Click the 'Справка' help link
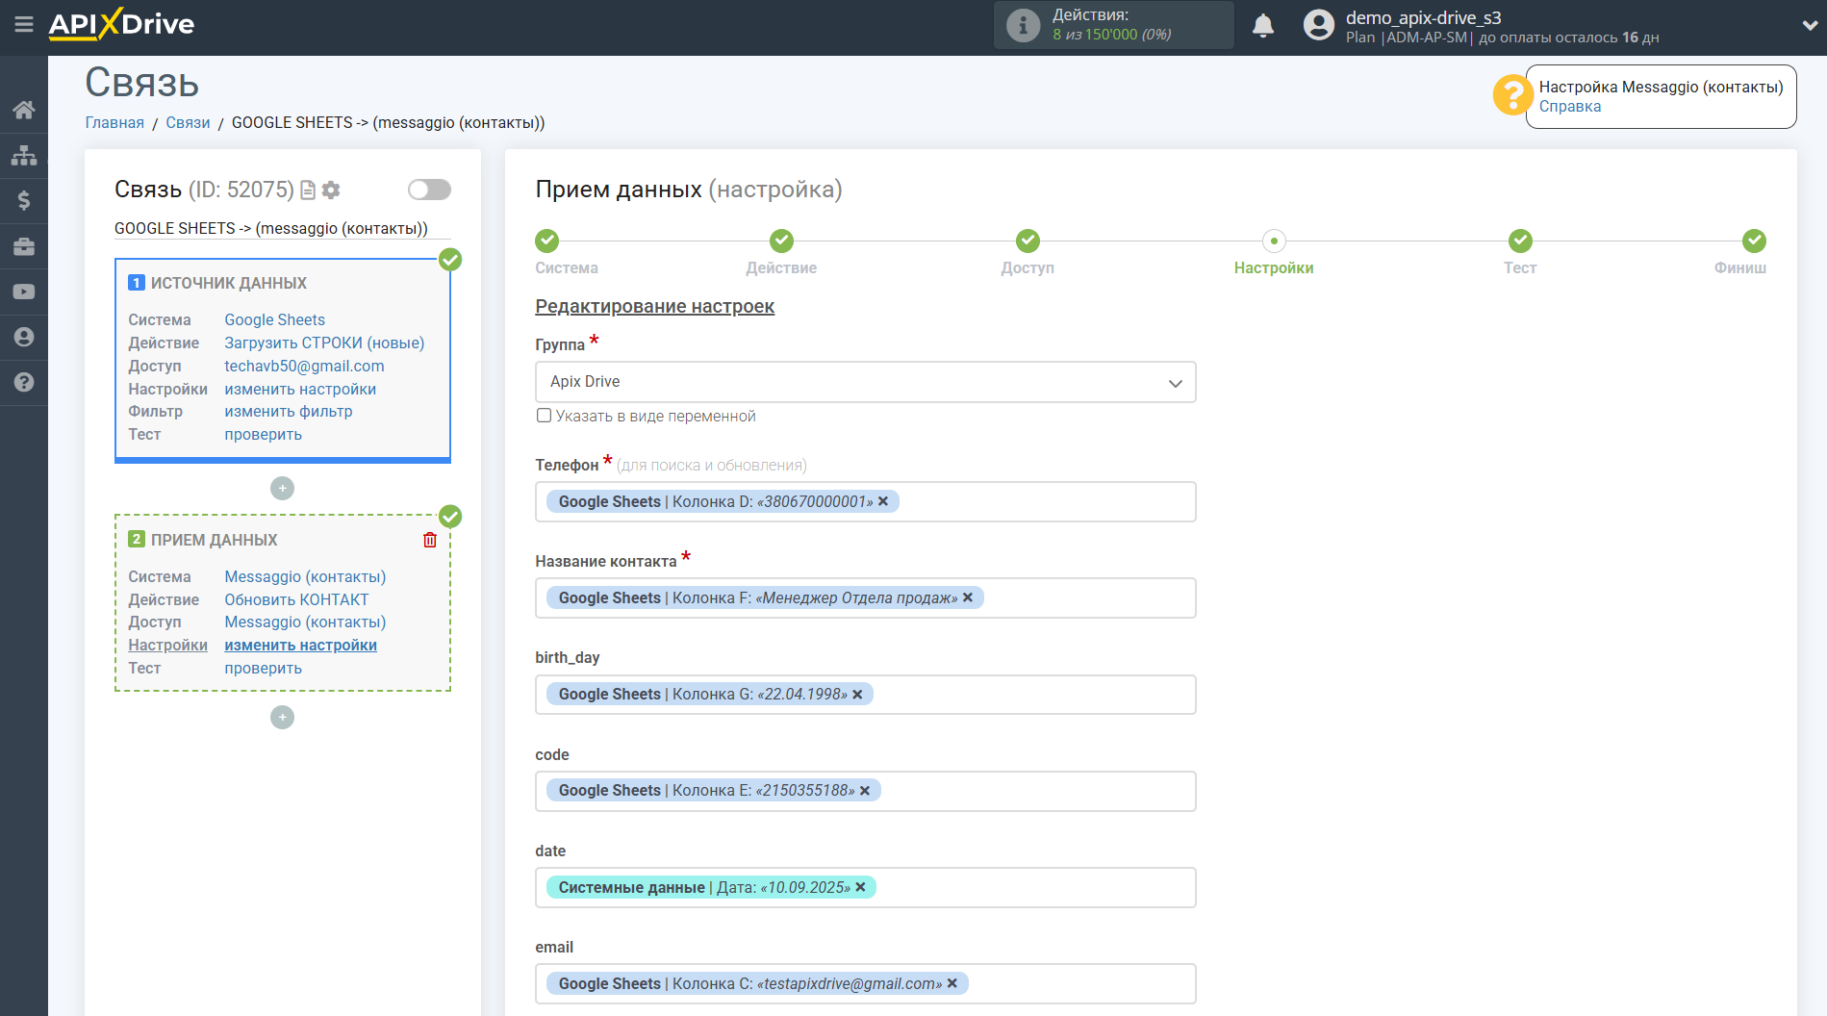Viewport: 1827px width, 1016px height. point(1569,107)
